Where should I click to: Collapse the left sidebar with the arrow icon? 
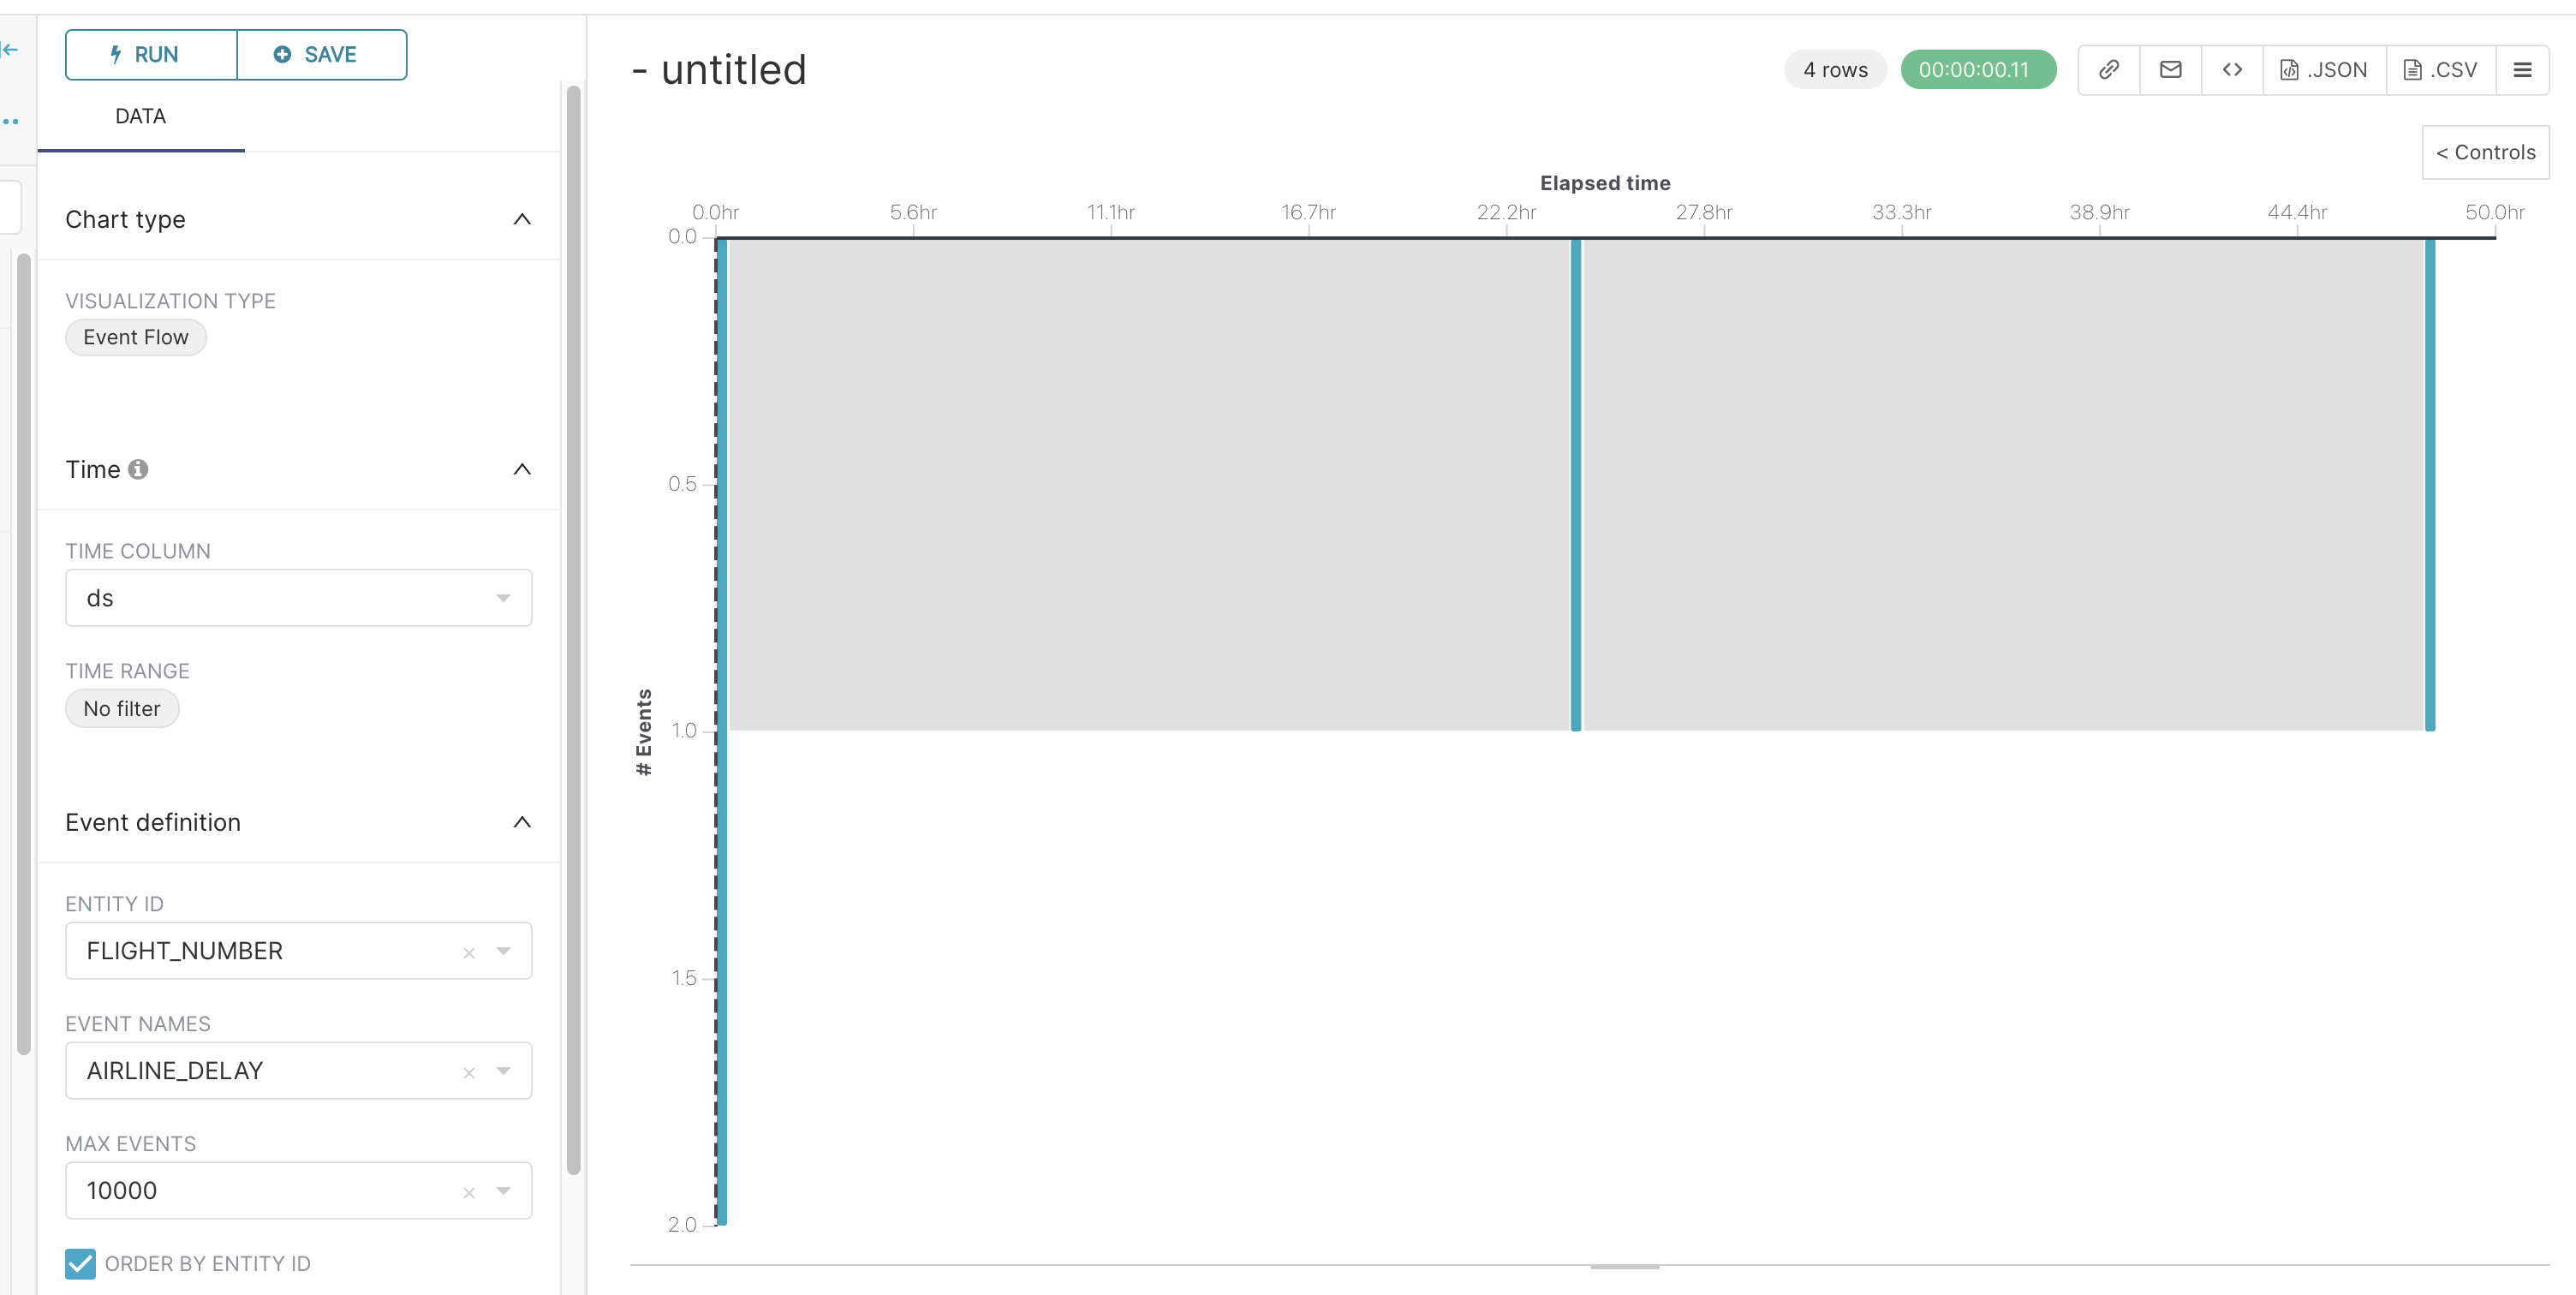coord(10,48)
